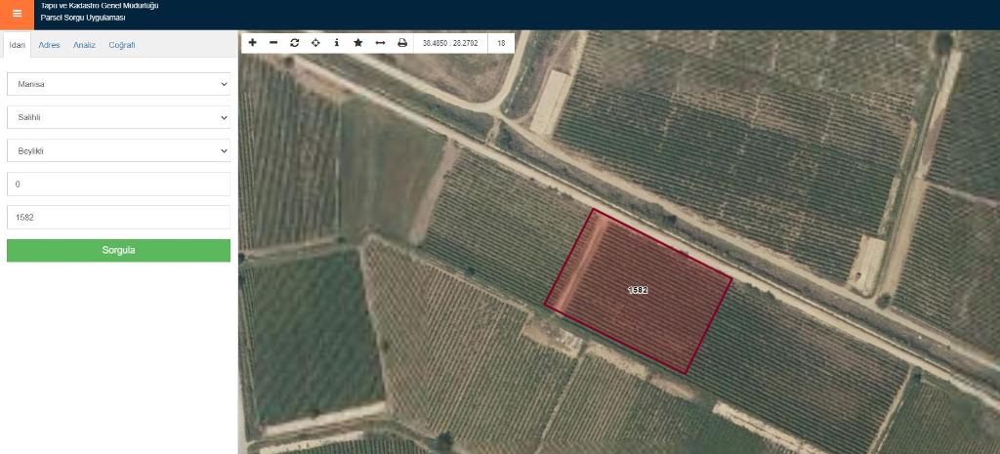Image resolution: width=1000 pixels, height=454 pixels.
Task: Click the print map icon
Action: (401, 43)
